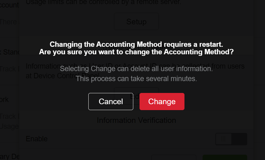Click the "Are you sure" question text
This screenshot has height=160, width=265.
pos(136,52)
